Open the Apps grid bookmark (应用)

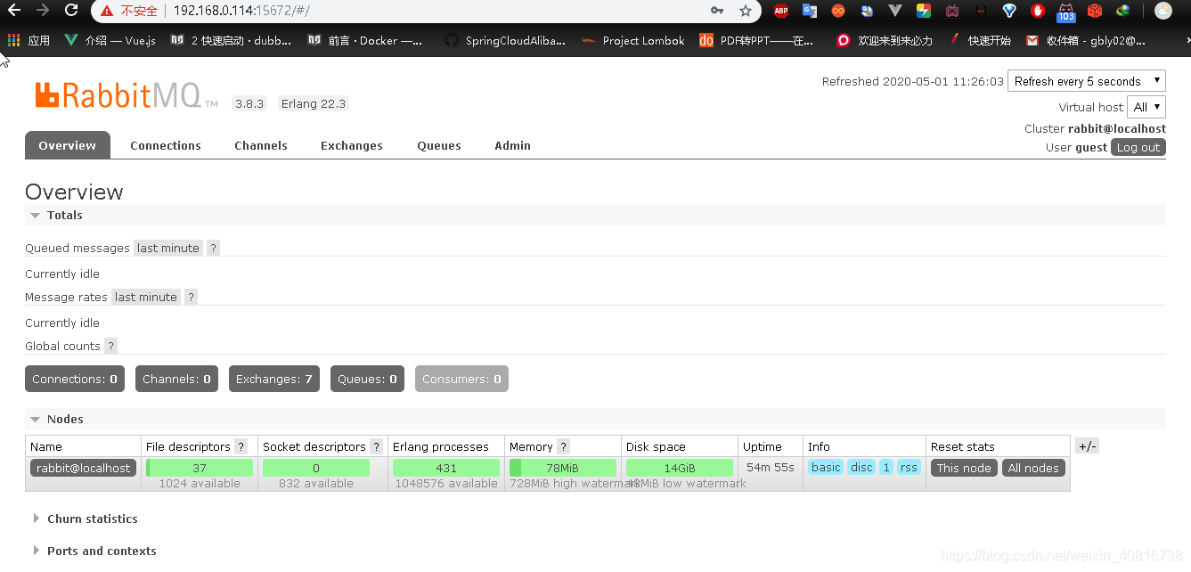[x=29, y=40]
